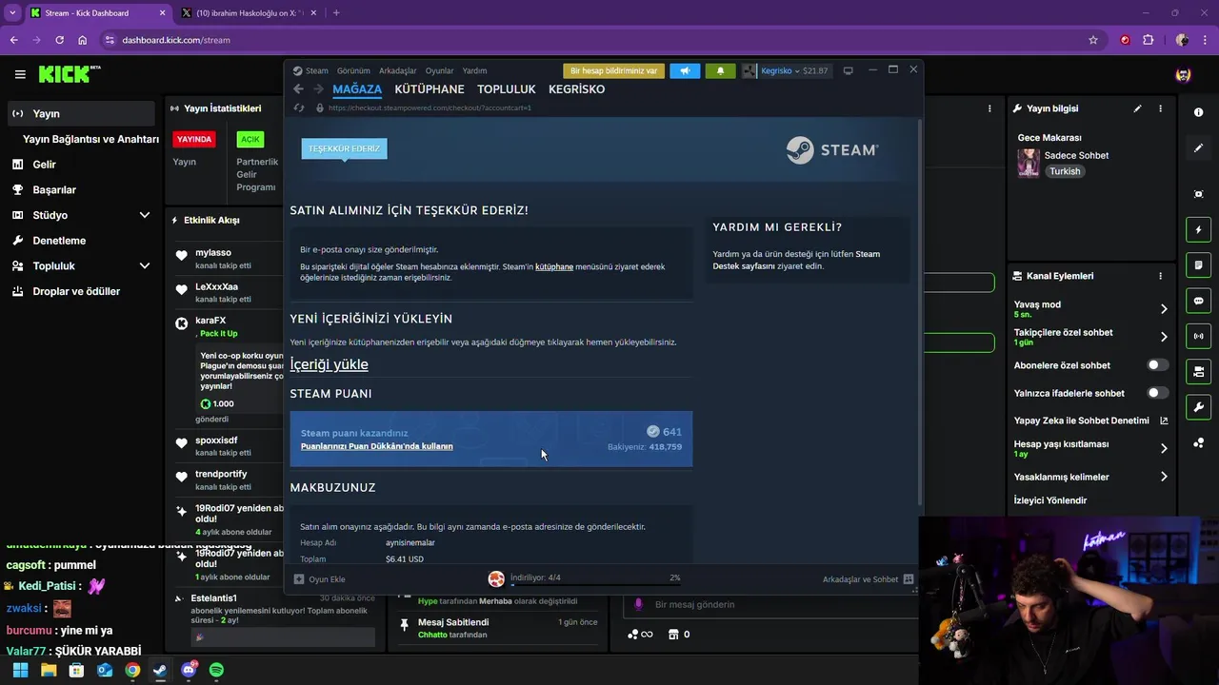Open the Kick hamburger menu

tap(20, 74)
